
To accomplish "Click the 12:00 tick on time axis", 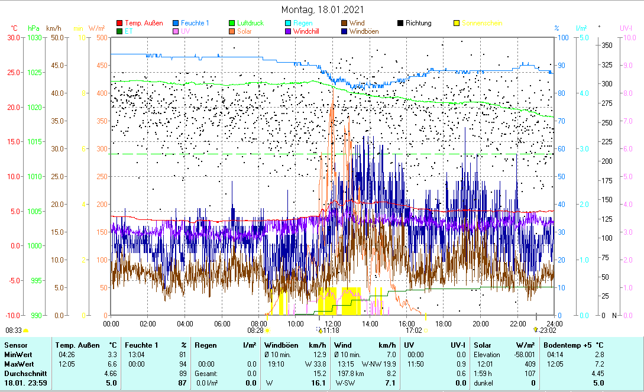I will click(x=332, y=323).
